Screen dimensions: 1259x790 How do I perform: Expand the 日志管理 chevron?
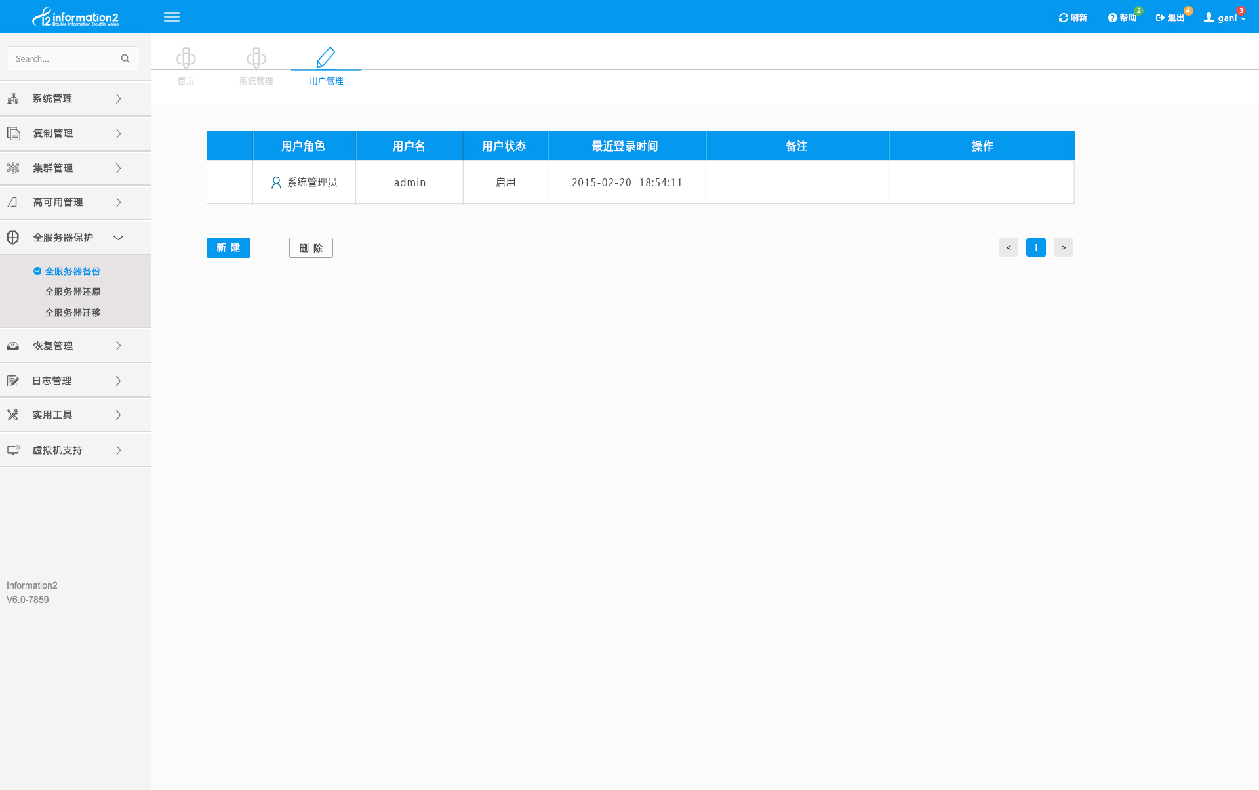[118, 381]
